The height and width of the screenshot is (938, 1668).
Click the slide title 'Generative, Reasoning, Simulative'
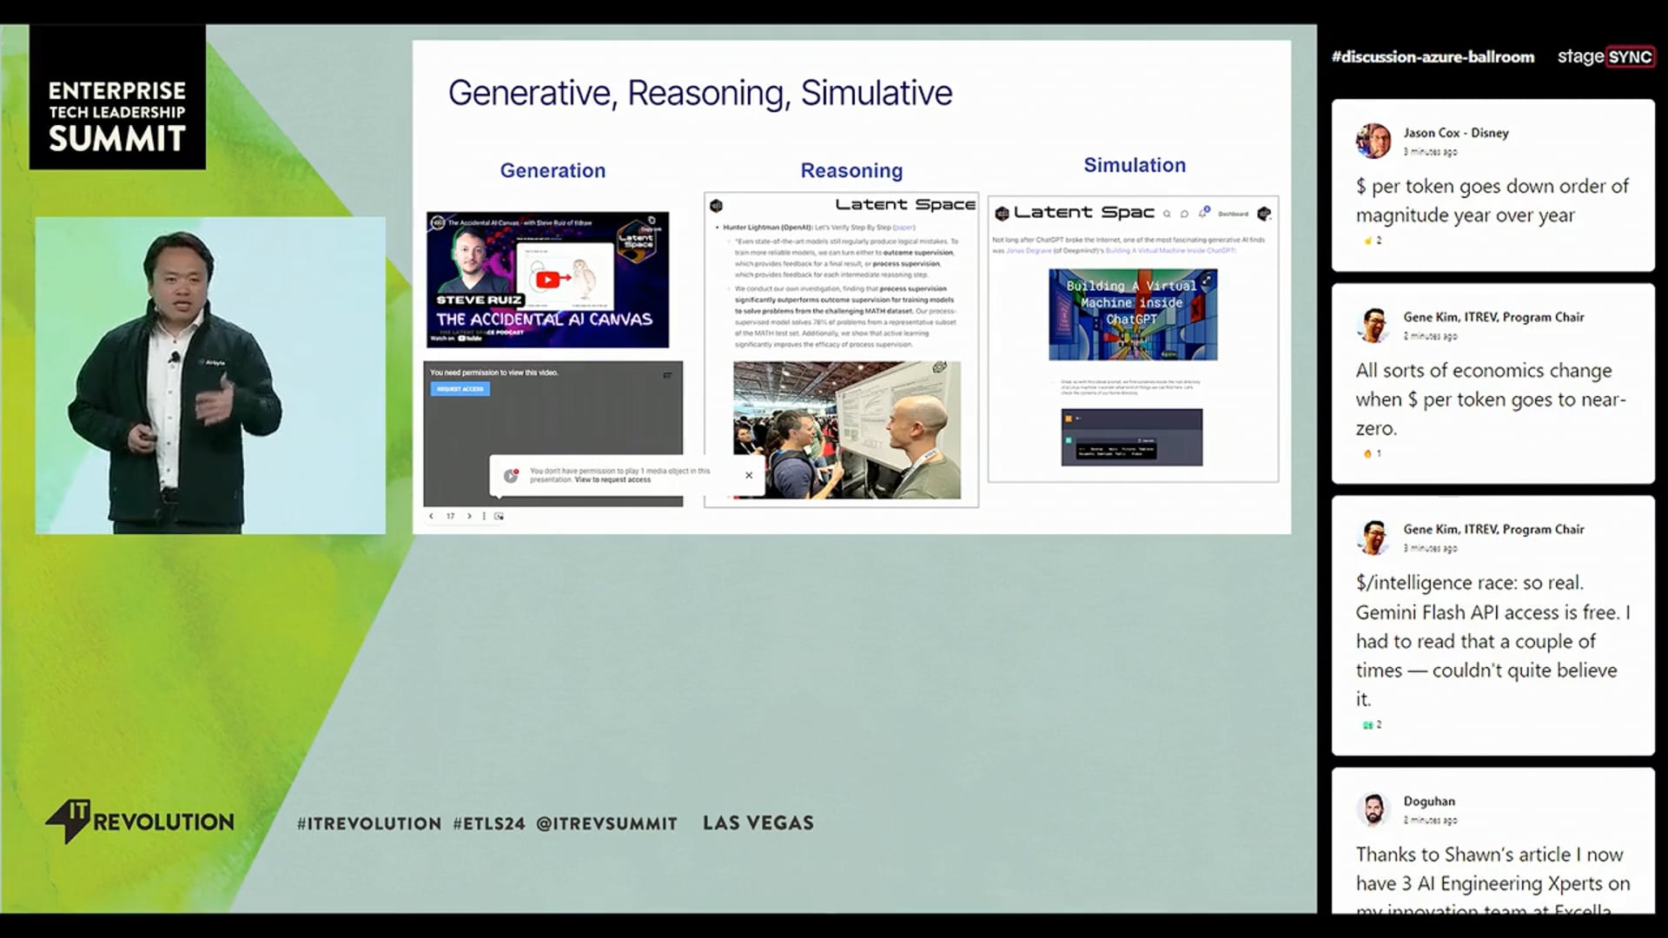click(x=700, y=93)
